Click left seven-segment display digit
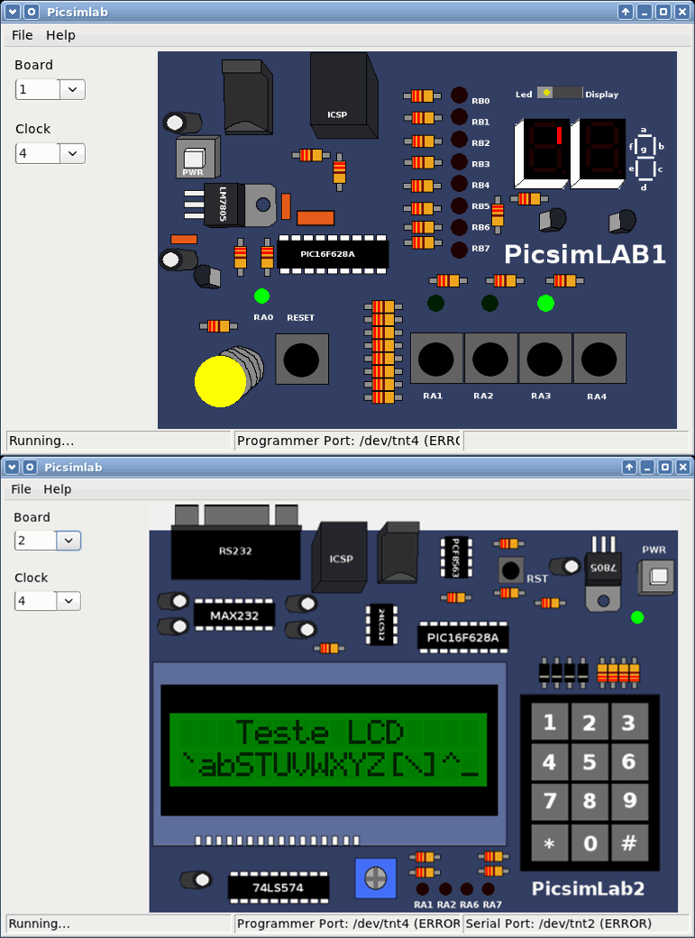Viewport: 695px width, 938px height. [x=541, y=154]
